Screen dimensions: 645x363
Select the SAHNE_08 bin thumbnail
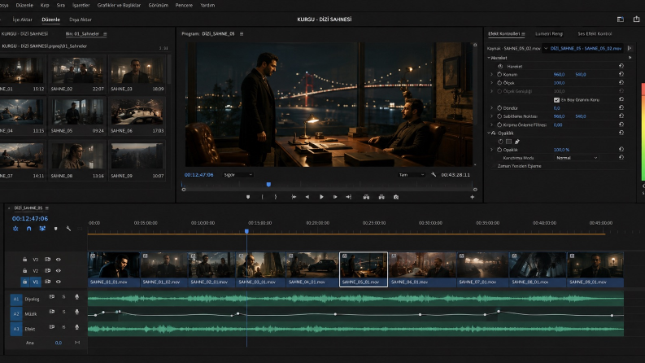(x=77, y=155)
